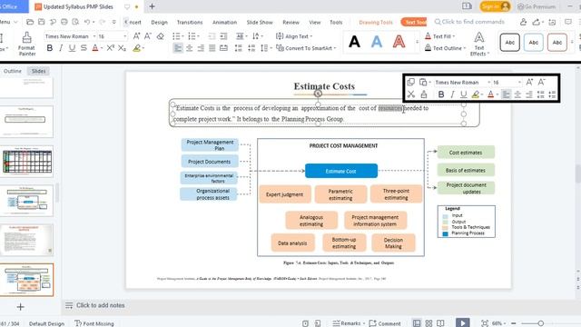The width and height of the screenshot is (581, 327).
Task: Click the Go Premium button
Action: click(537, 6)
